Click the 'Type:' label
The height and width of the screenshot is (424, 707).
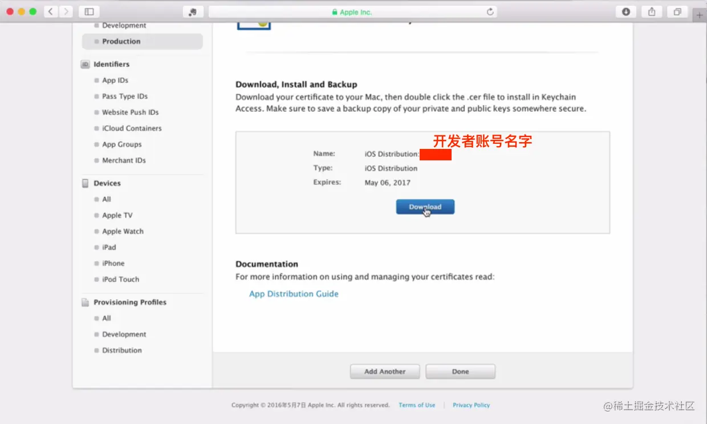pos(323,168)
